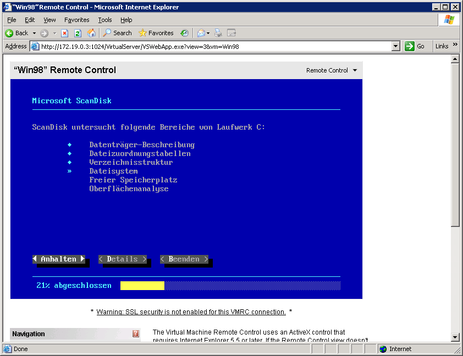The width and height of the screenshot is (463, 356).
Task: Expand the Links toolbar chevron
Action: coord(455,44)
